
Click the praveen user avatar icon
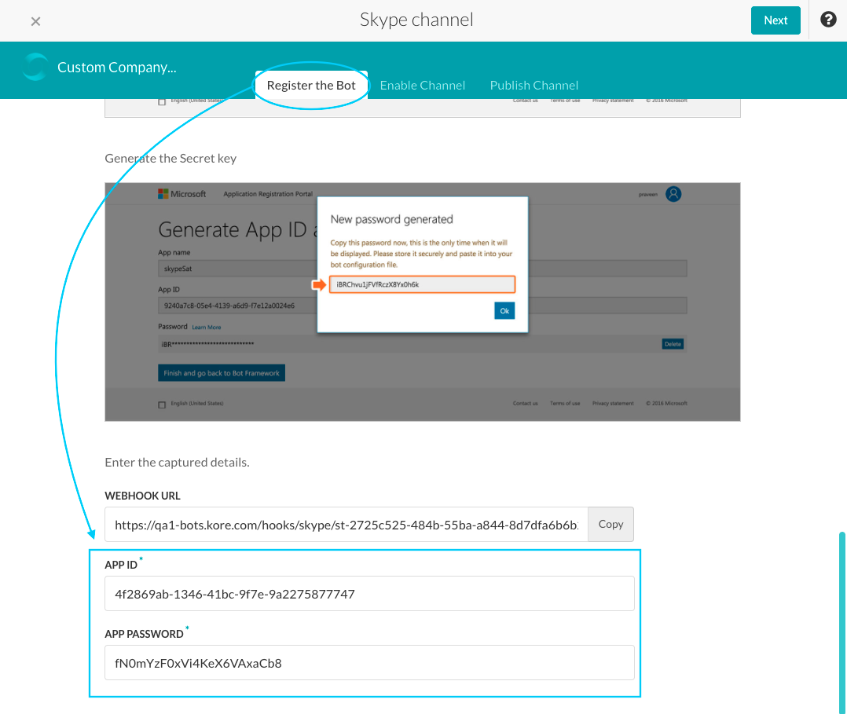pos(673,194)
